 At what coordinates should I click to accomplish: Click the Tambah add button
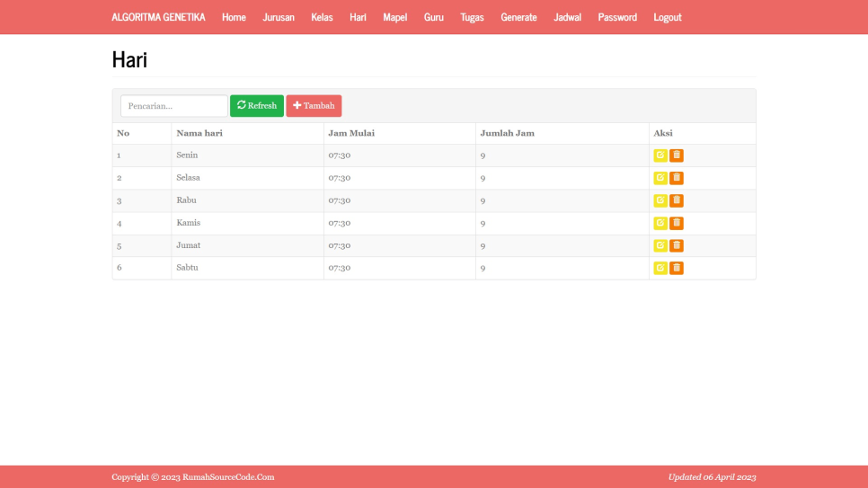pyautogui.click(x=314, y=106)
